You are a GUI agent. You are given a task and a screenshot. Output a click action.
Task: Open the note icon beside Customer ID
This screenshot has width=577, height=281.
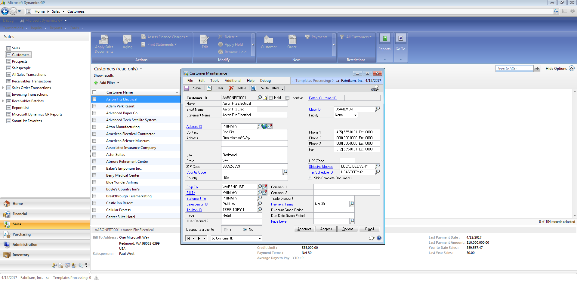(x=265, y=98)
